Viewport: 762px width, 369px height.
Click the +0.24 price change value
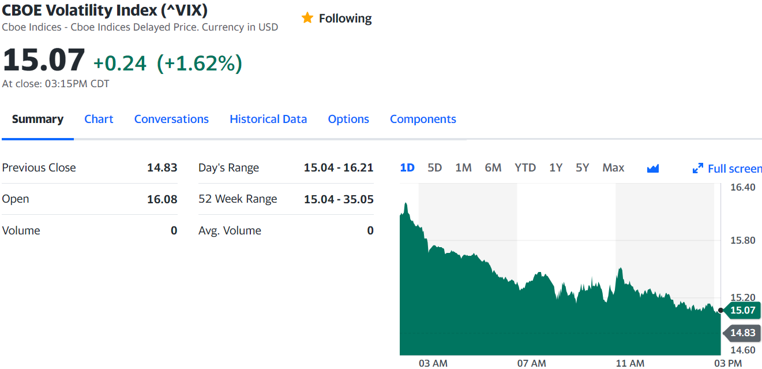point(120,63)
